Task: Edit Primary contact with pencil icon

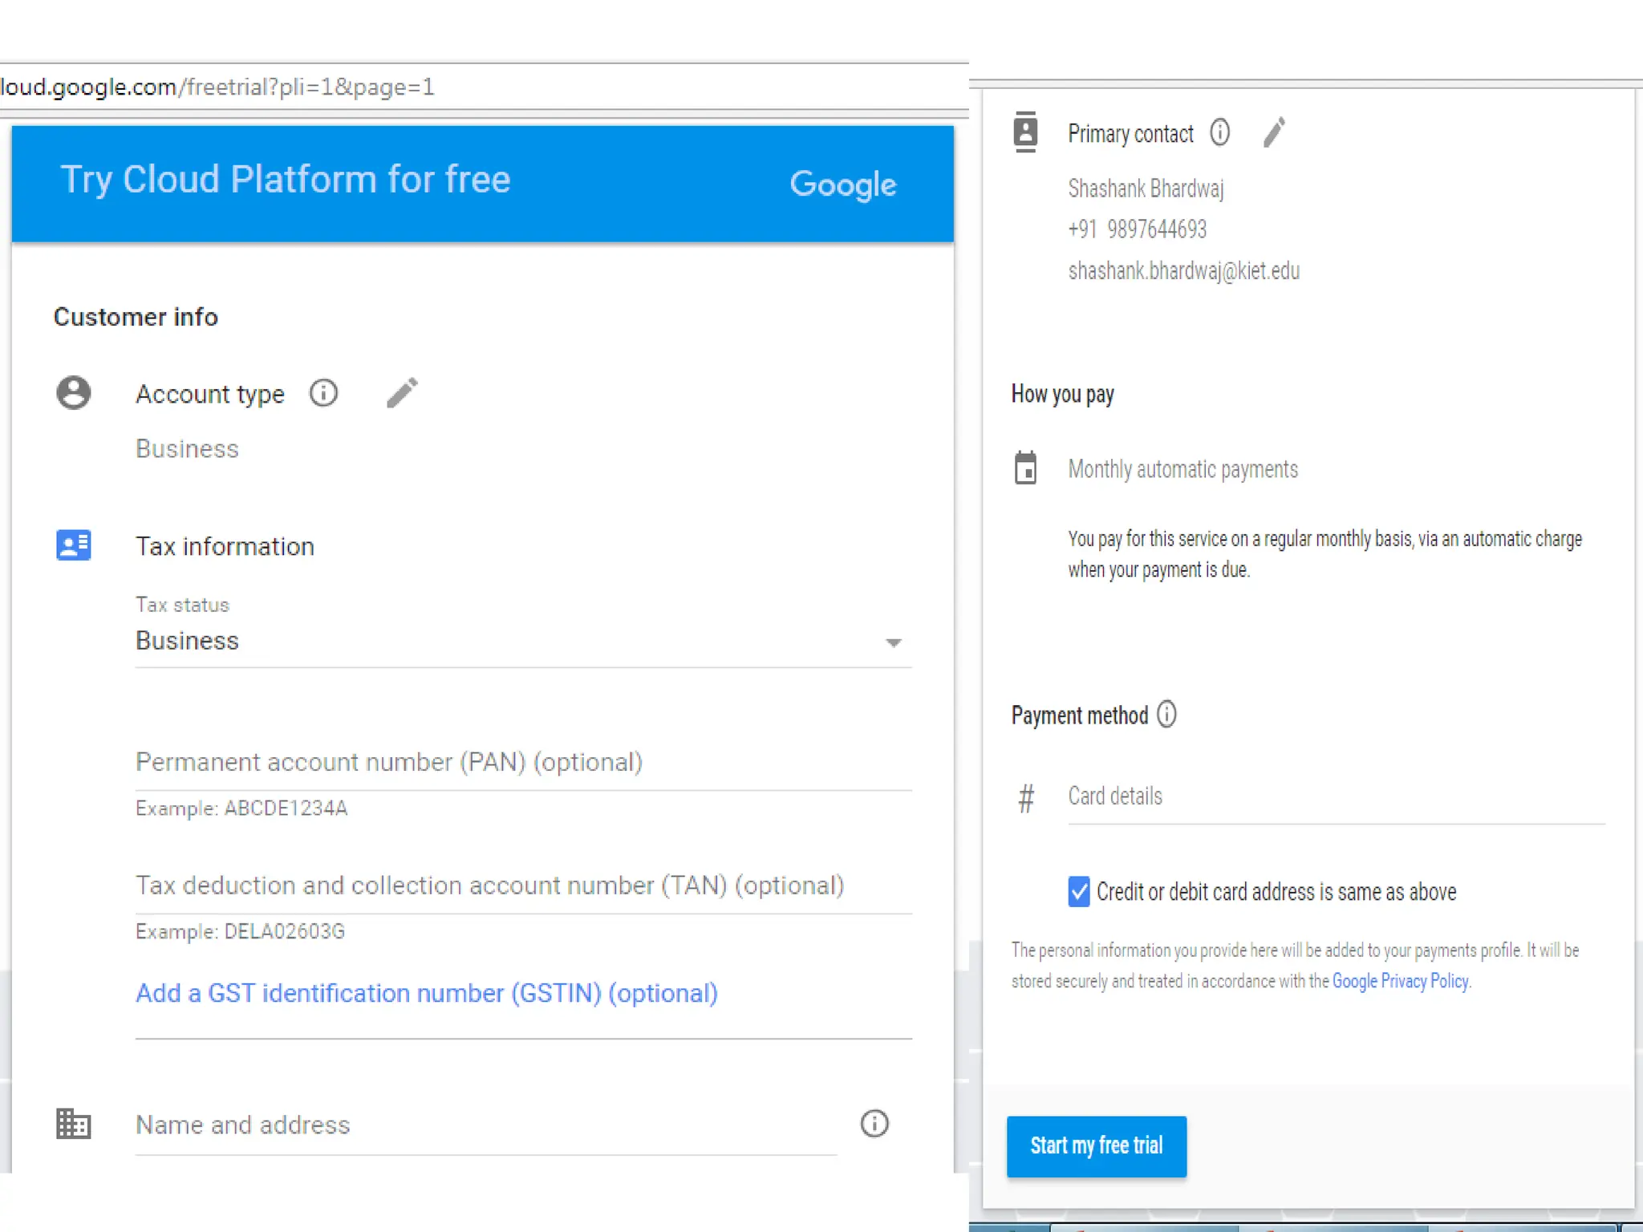Action: click(x=1274, y=132)
